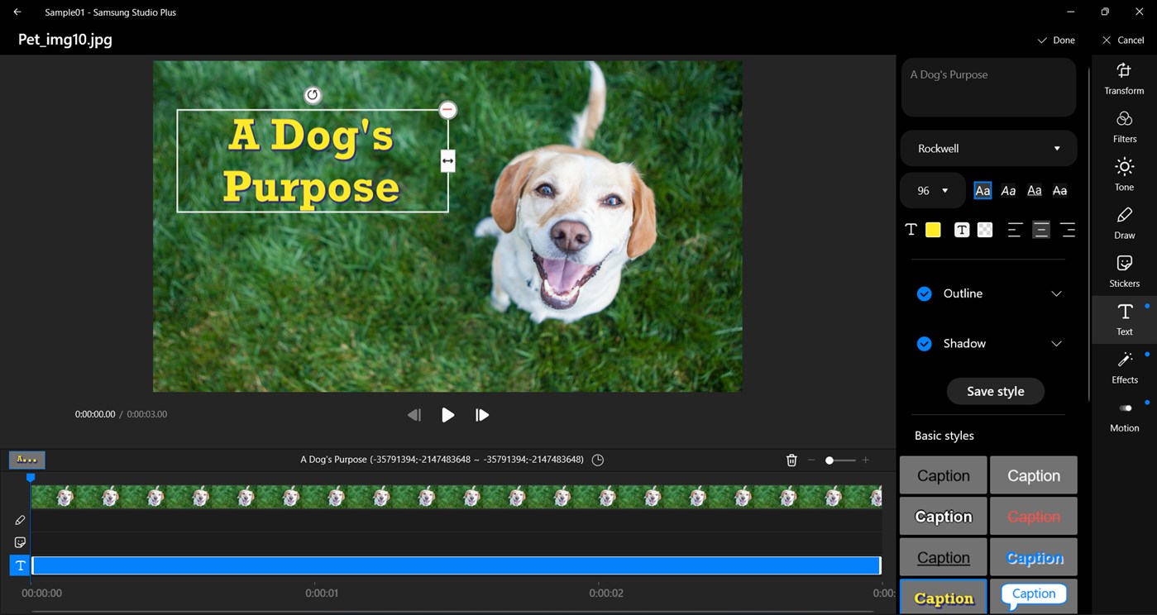Align text to the left
1157x615 pixels.
tap(1015, 230)
